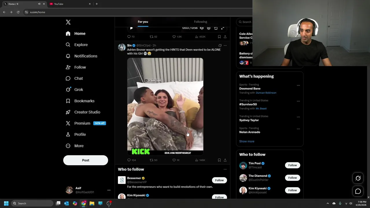Select the For you tab
This screenshot has height=208, width=370.
(x=143, y=22)
